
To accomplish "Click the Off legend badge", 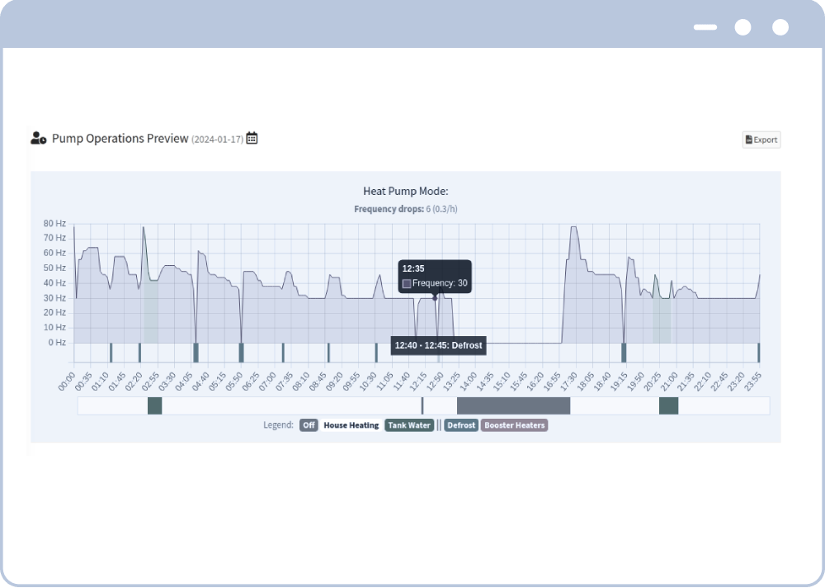I will click(x=309, y=425).
